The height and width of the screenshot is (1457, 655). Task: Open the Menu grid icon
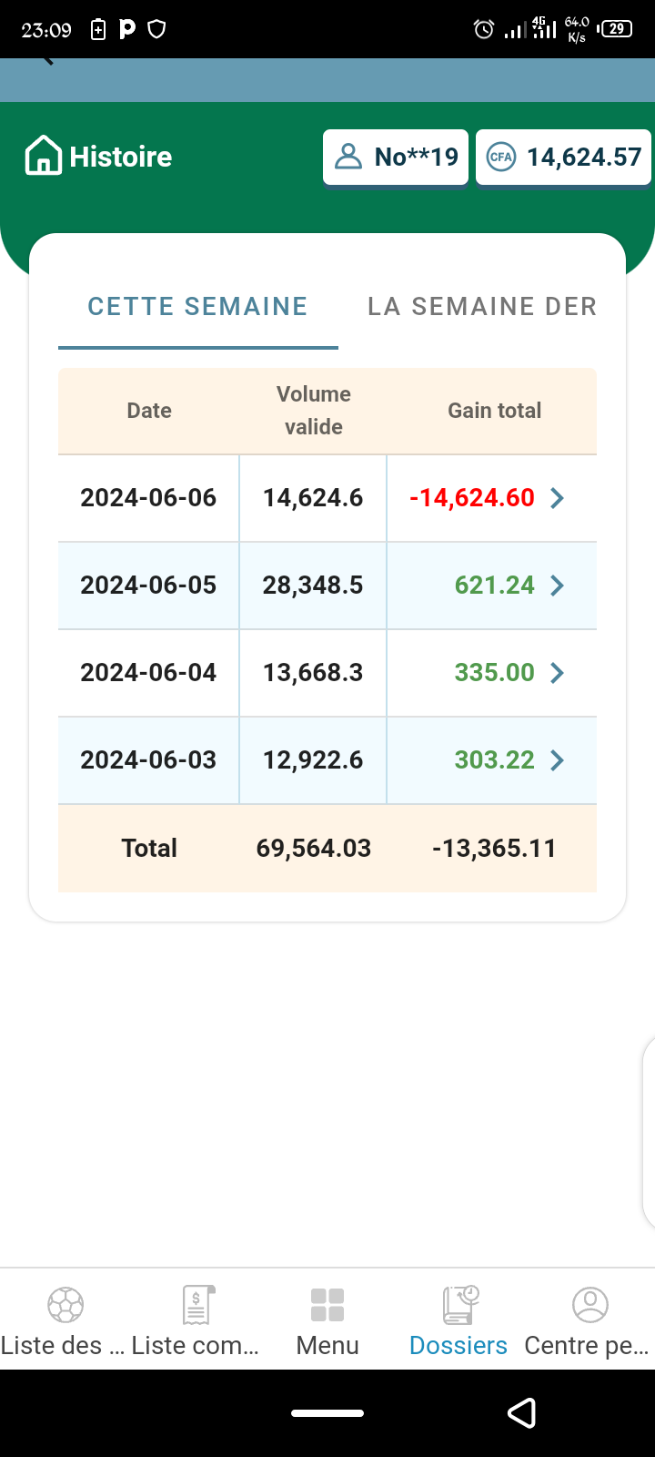(x=327, y=1305)
